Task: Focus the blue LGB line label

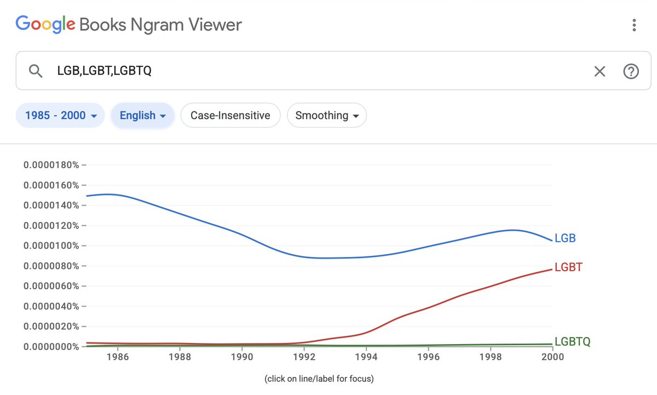Action: pos(566,238)
